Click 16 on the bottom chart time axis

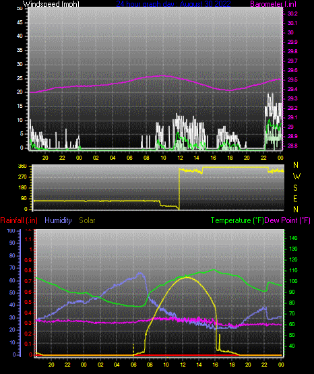tap(216, 365)
